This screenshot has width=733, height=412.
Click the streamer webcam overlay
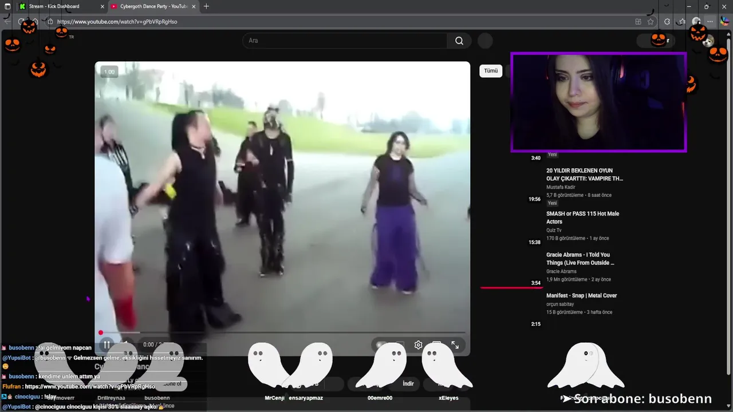click(598, 102)
